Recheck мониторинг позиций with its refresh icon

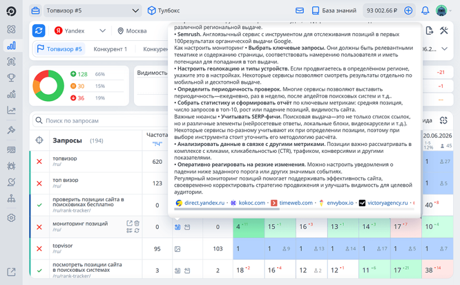pos(137,230)
